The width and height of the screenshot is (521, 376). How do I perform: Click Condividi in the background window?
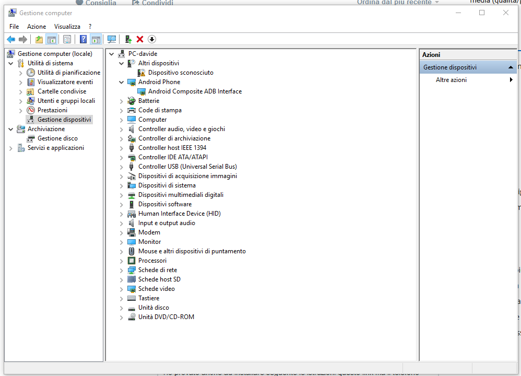click(153, 2)
